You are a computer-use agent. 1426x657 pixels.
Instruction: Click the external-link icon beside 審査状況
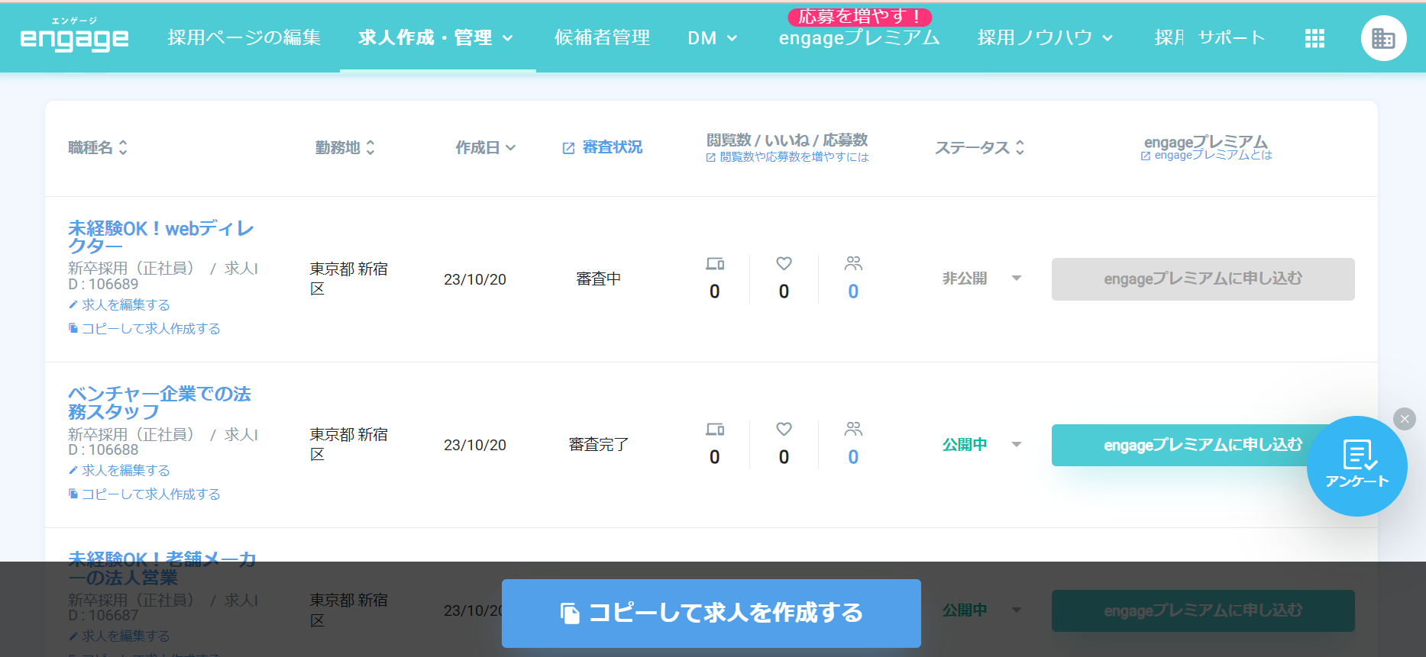[x=568, y=148]
